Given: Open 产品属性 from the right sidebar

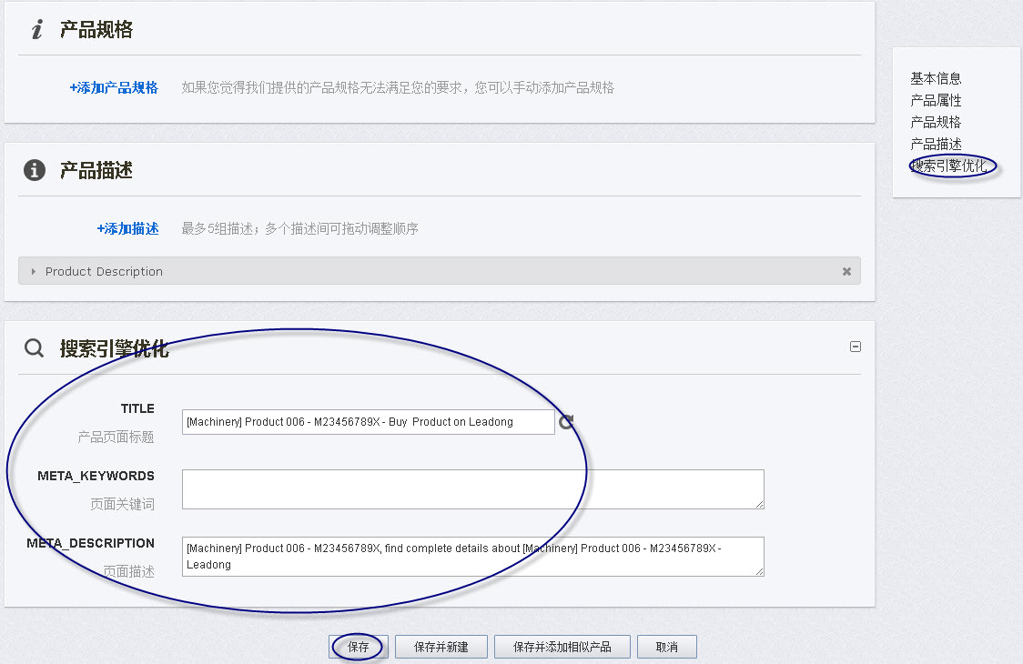Looking at the screenshot, I should 935,100.
